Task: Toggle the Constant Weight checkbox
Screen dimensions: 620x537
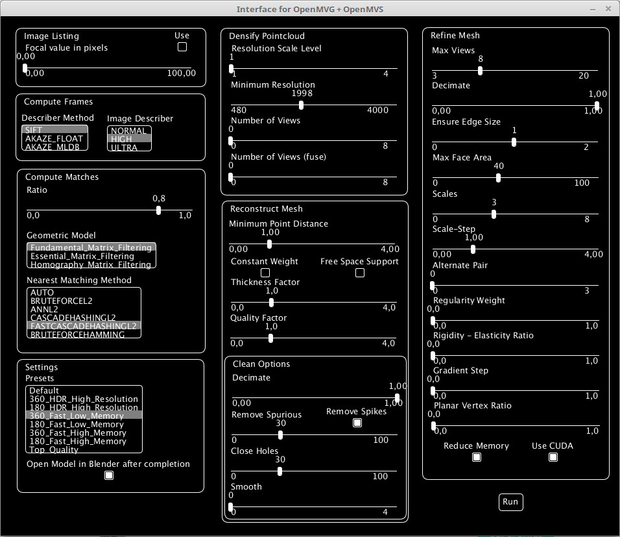Action: [265, 273]
